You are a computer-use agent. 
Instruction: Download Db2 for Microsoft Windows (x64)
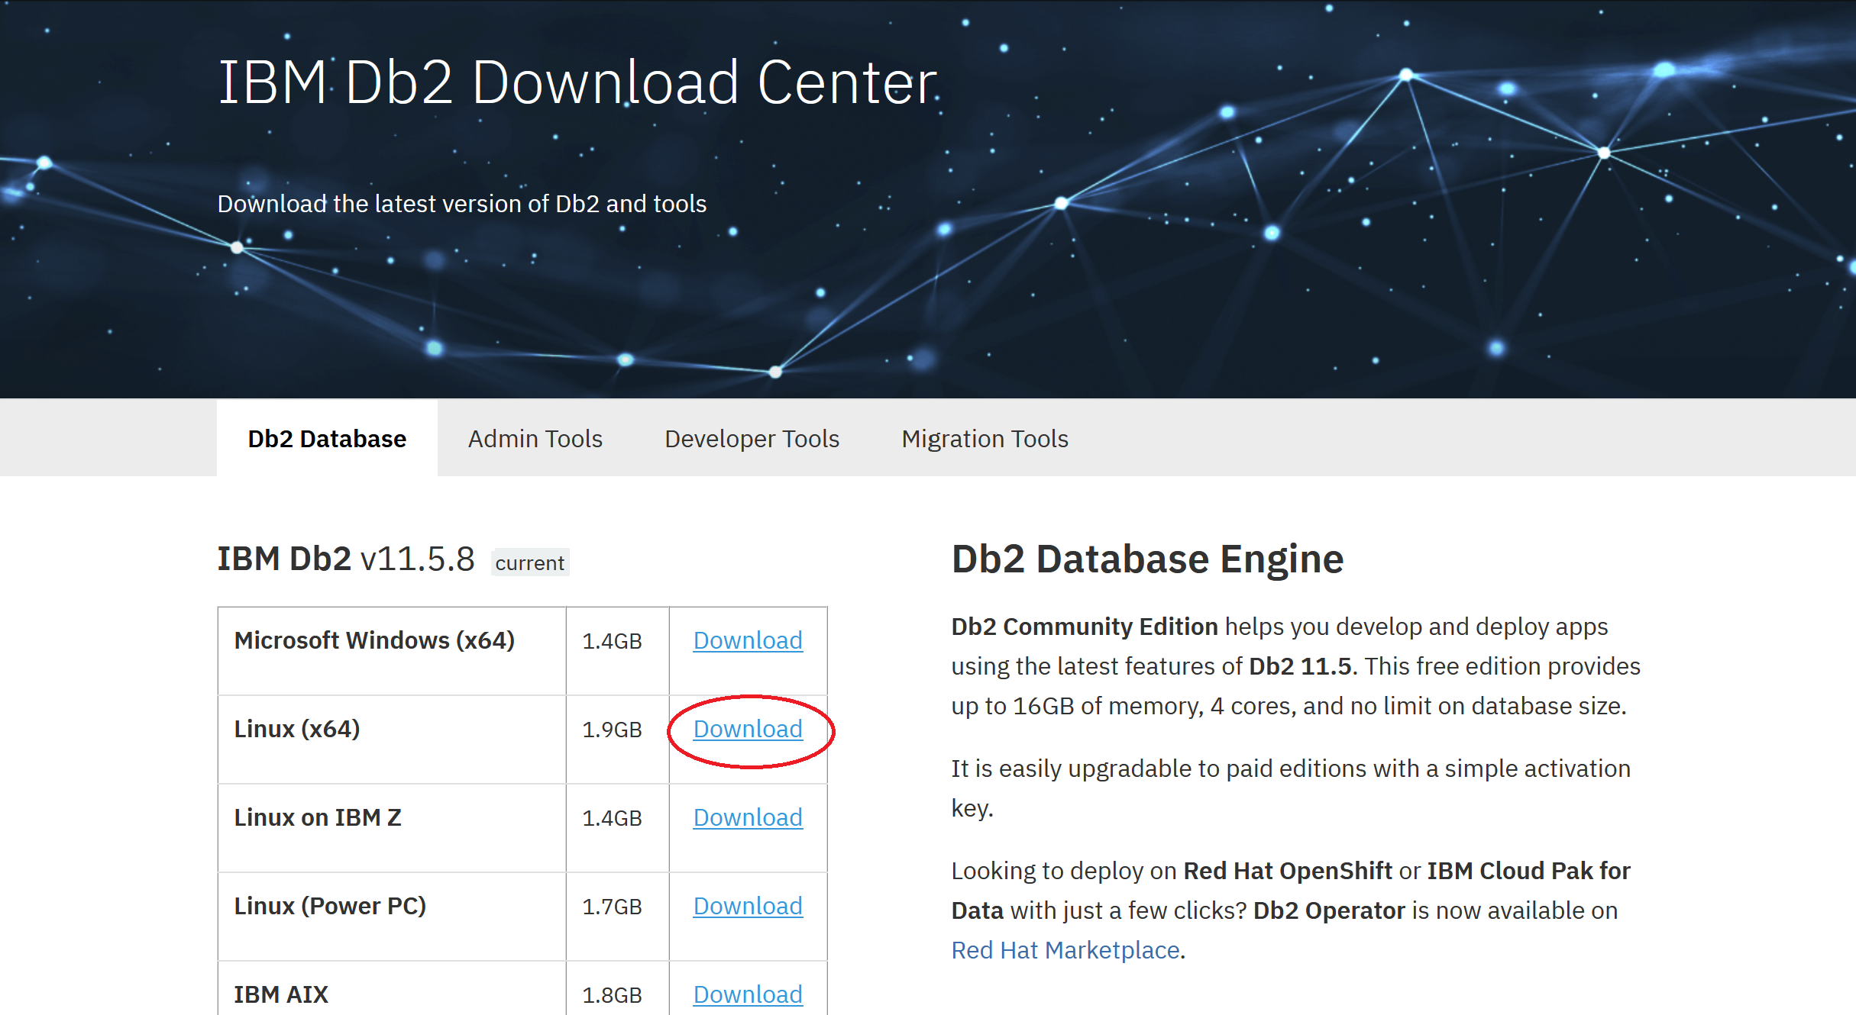pyautogui.click(x=747, y=641)
